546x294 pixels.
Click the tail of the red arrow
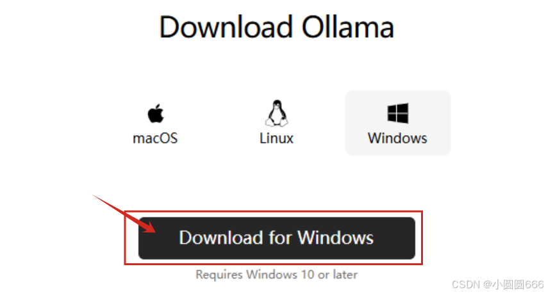coord(95,196)
